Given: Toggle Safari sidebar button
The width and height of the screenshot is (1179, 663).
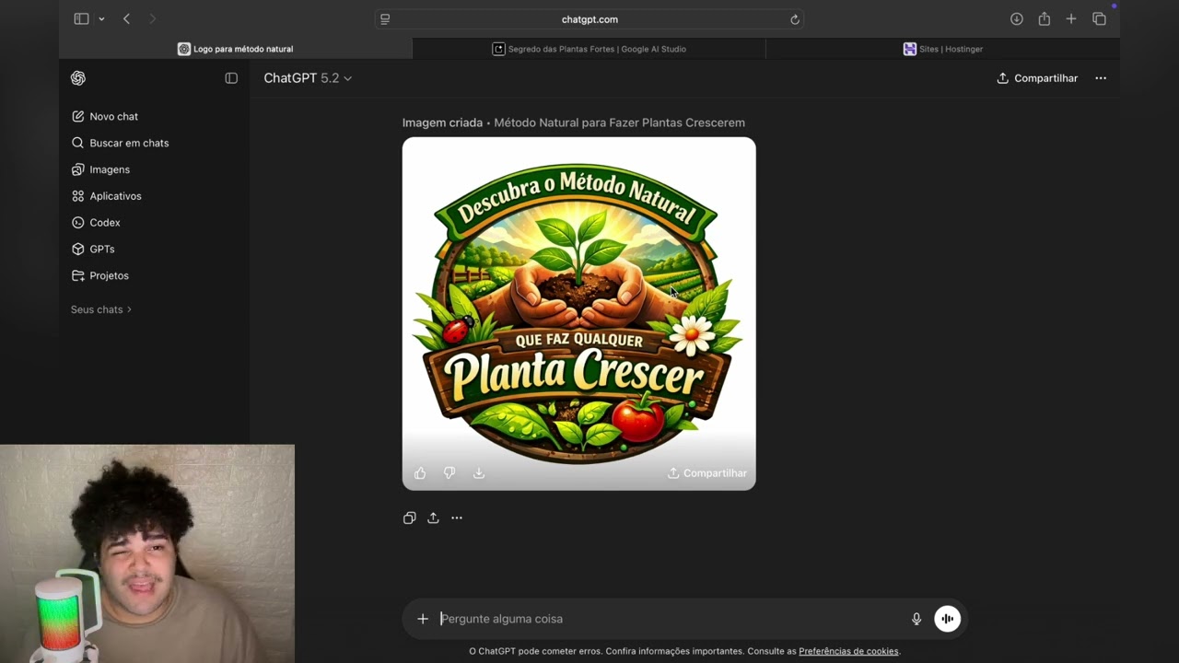Looking at the screenshot, I should click(x=81, y=19).
